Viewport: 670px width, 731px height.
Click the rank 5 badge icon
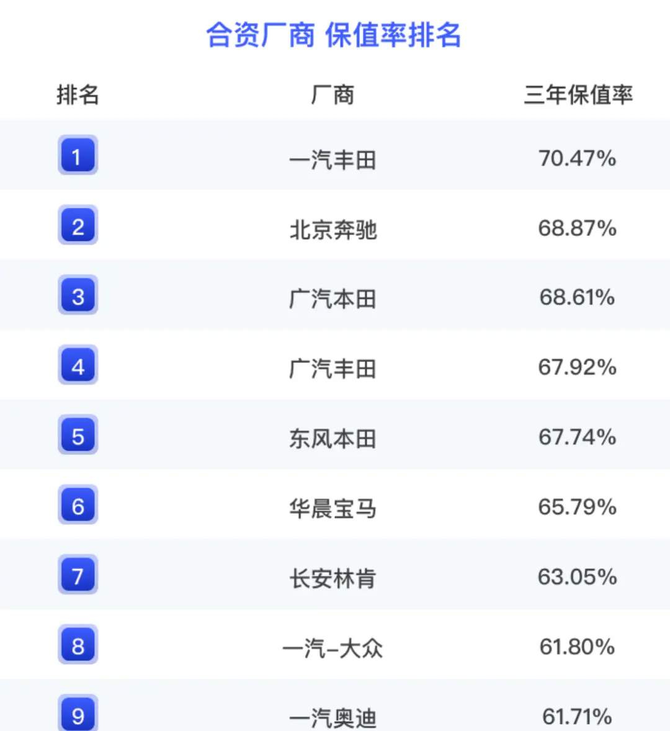78,435
